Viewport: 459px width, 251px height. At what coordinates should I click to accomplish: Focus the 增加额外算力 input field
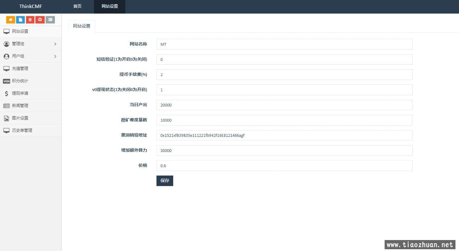(284, 150)
